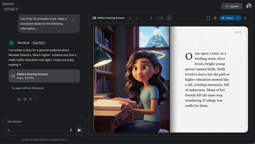Open the dropdown arrow next to Pause
The width and height of the screenshot is (255, 144).
238,18
